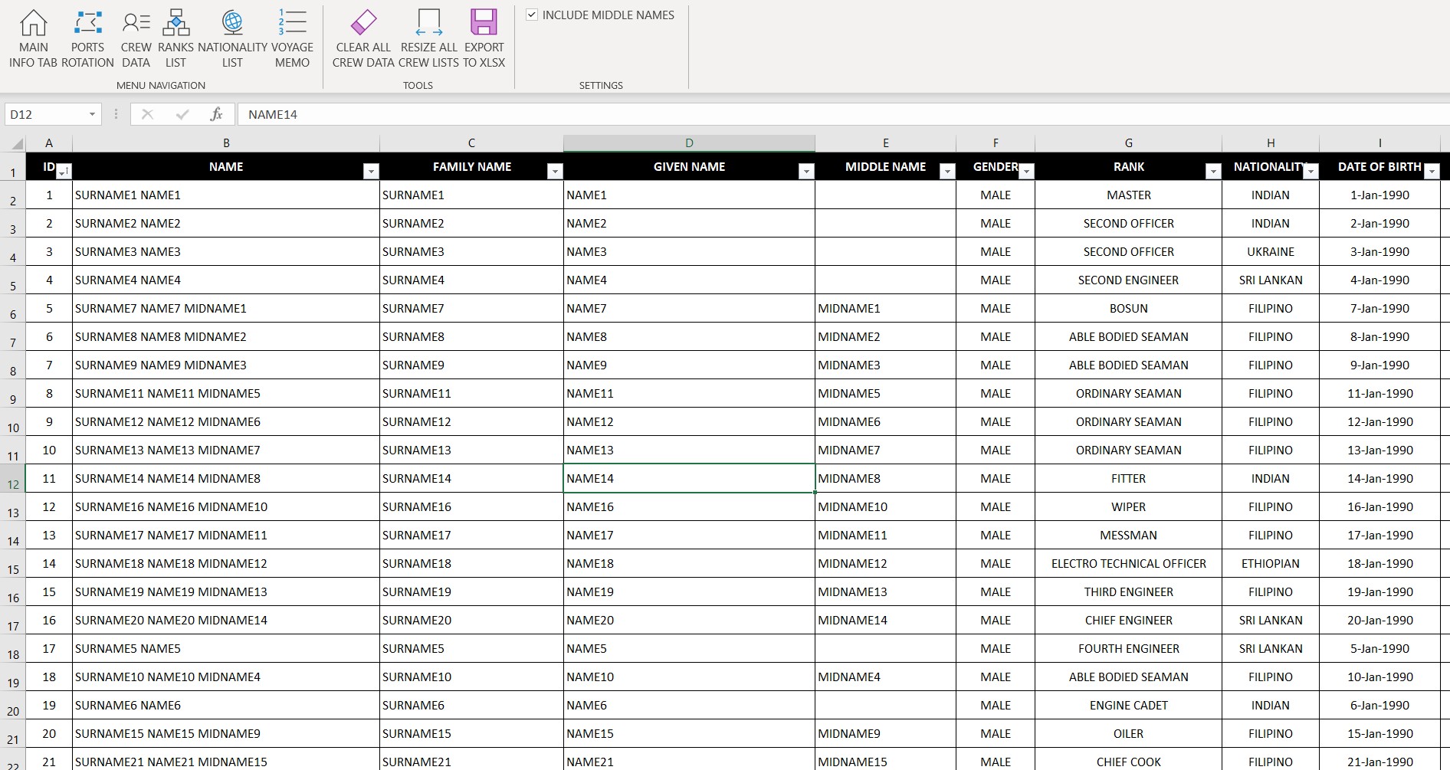Open FAMILY NAME column filter dropdown
The width and height of the screenshot is (1450, 770).
point(555,172)
